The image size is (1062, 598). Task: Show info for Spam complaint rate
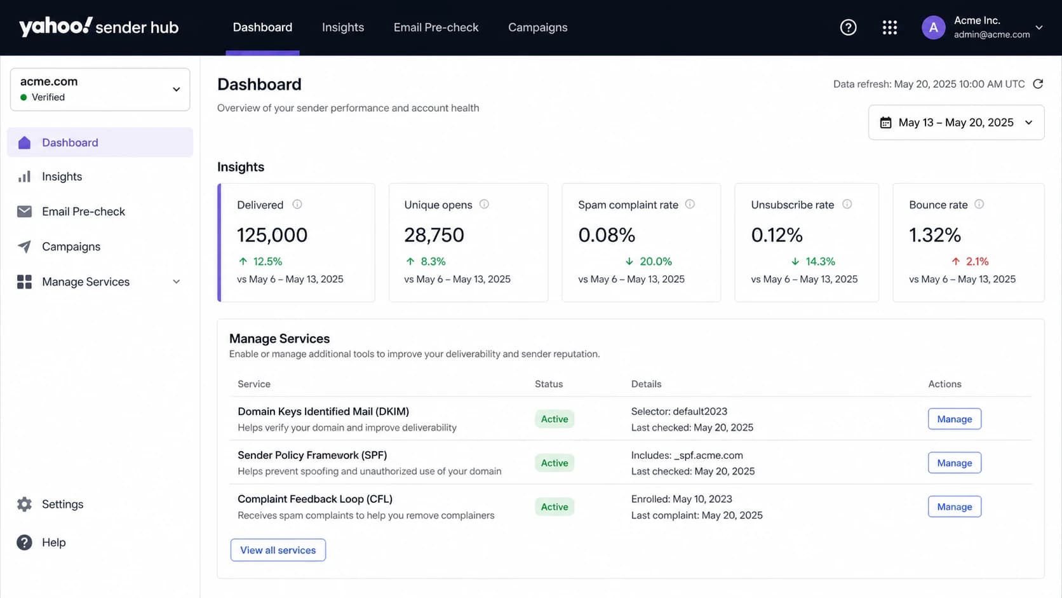click(690, 204)
